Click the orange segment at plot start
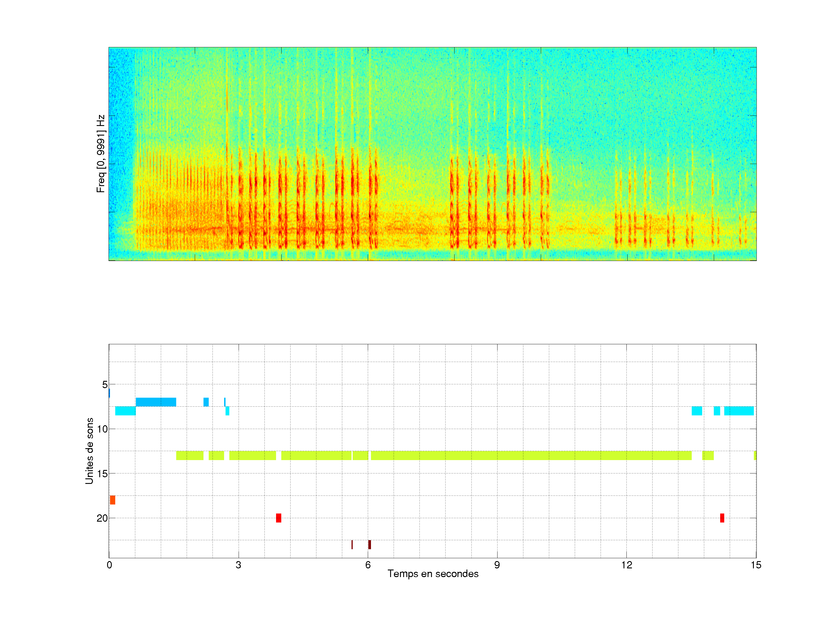Screen dimensions: 836x627 coord(113,500)
